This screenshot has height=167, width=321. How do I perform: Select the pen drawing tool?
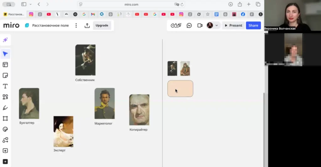(x=5, y=108)
